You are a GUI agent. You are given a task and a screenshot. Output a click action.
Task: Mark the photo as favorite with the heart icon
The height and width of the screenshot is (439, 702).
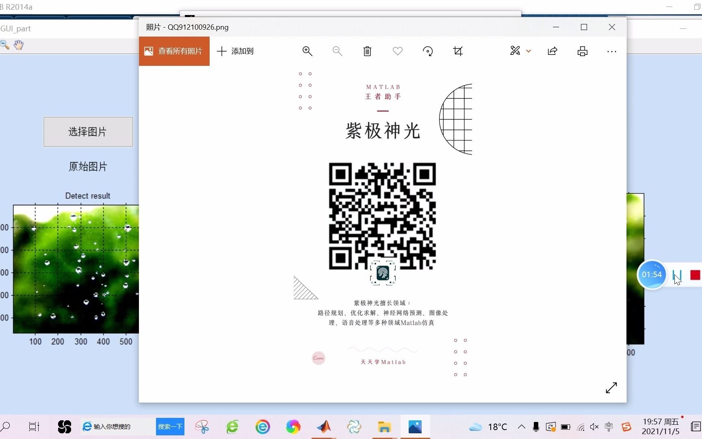point(398,51)
